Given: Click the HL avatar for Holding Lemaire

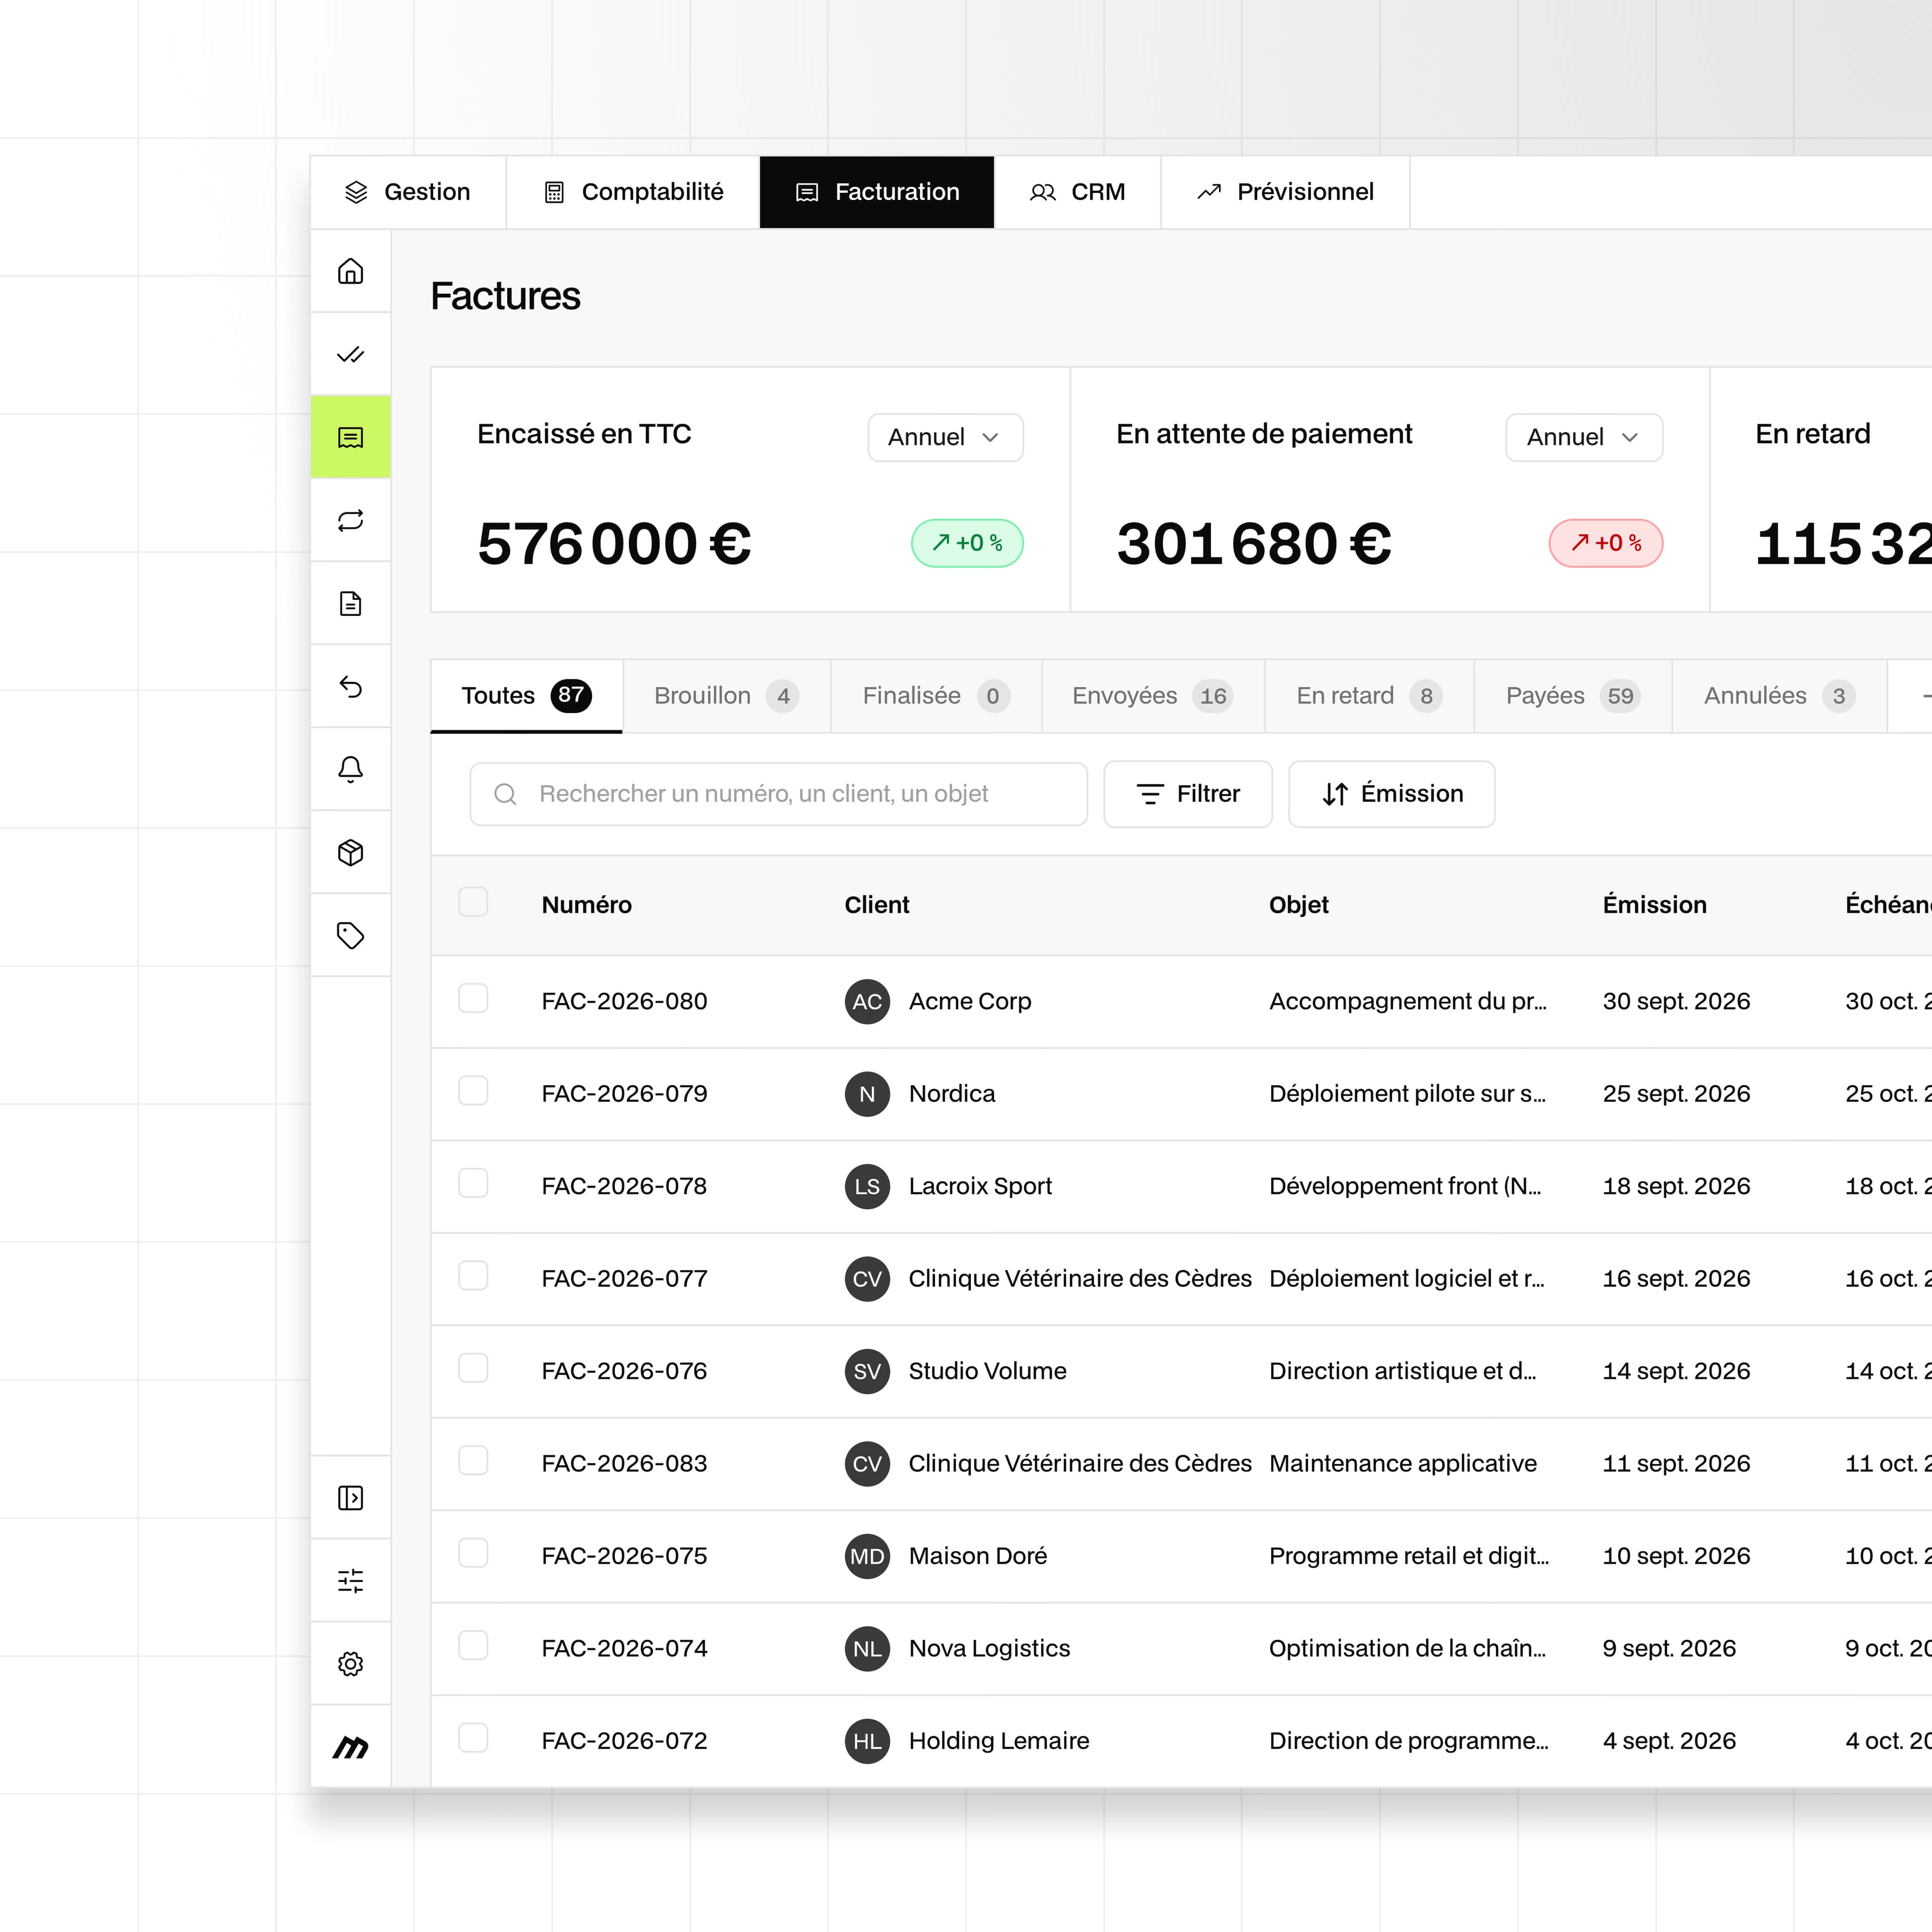Looking at the screenshot, I should 867,1741.
